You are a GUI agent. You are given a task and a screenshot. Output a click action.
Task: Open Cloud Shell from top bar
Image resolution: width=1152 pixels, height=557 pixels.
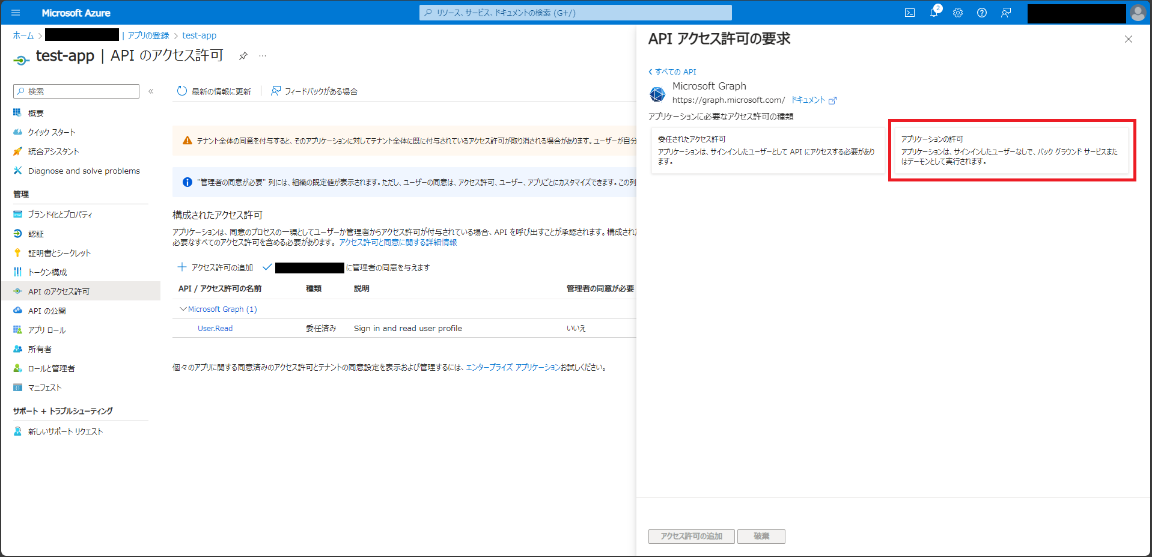[x=910, y=13]
